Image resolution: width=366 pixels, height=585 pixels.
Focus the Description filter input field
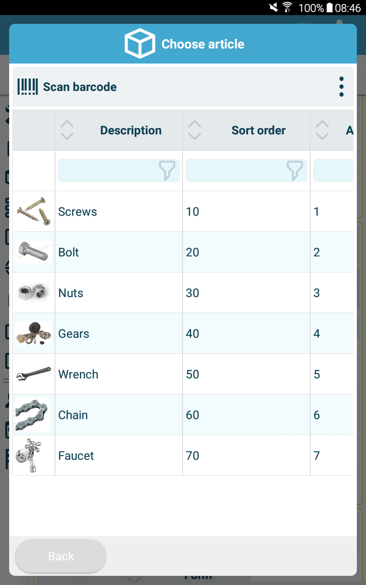click(118, 170)
